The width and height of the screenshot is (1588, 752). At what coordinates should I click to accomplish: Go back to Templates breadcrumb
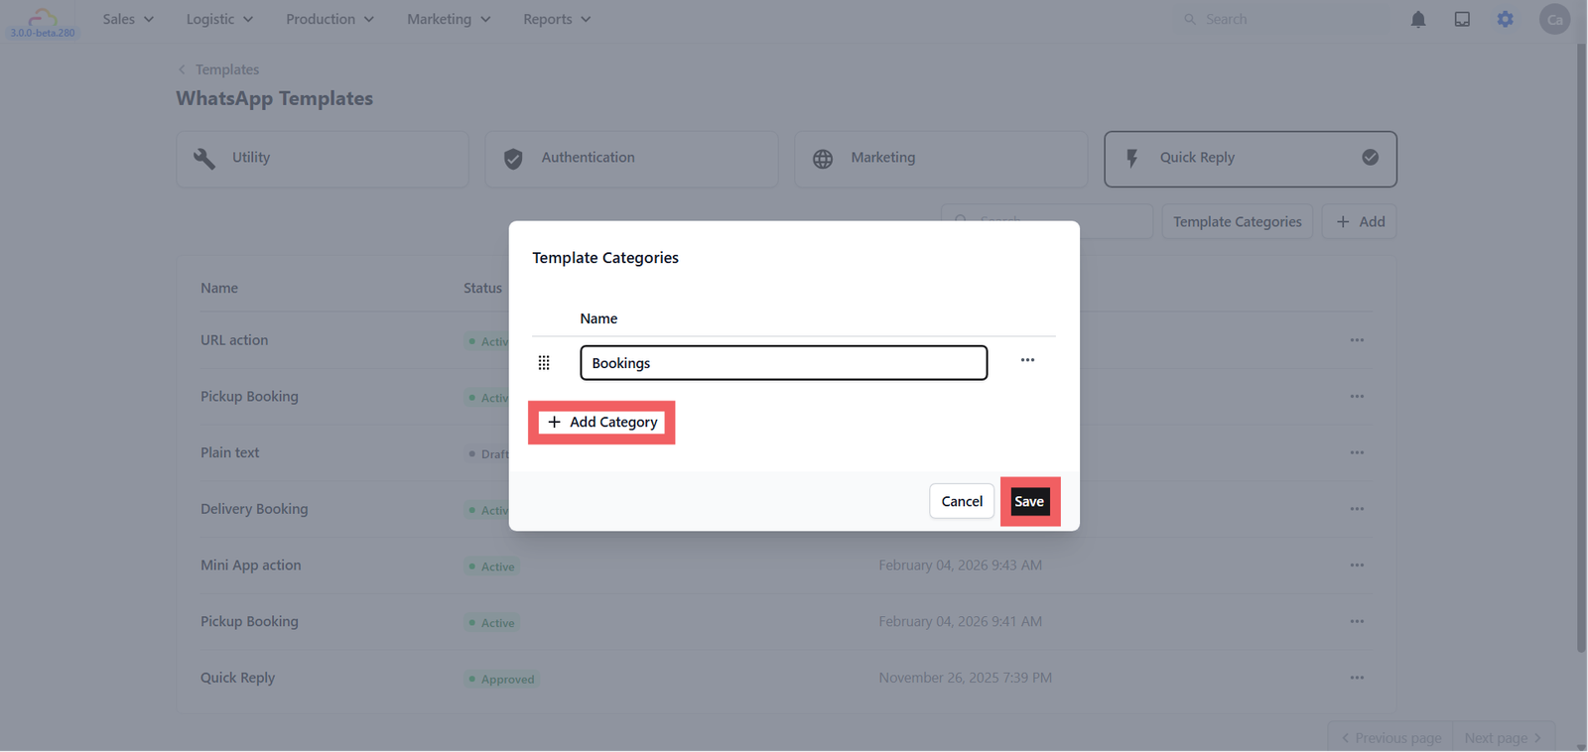(x=227, y=69)
